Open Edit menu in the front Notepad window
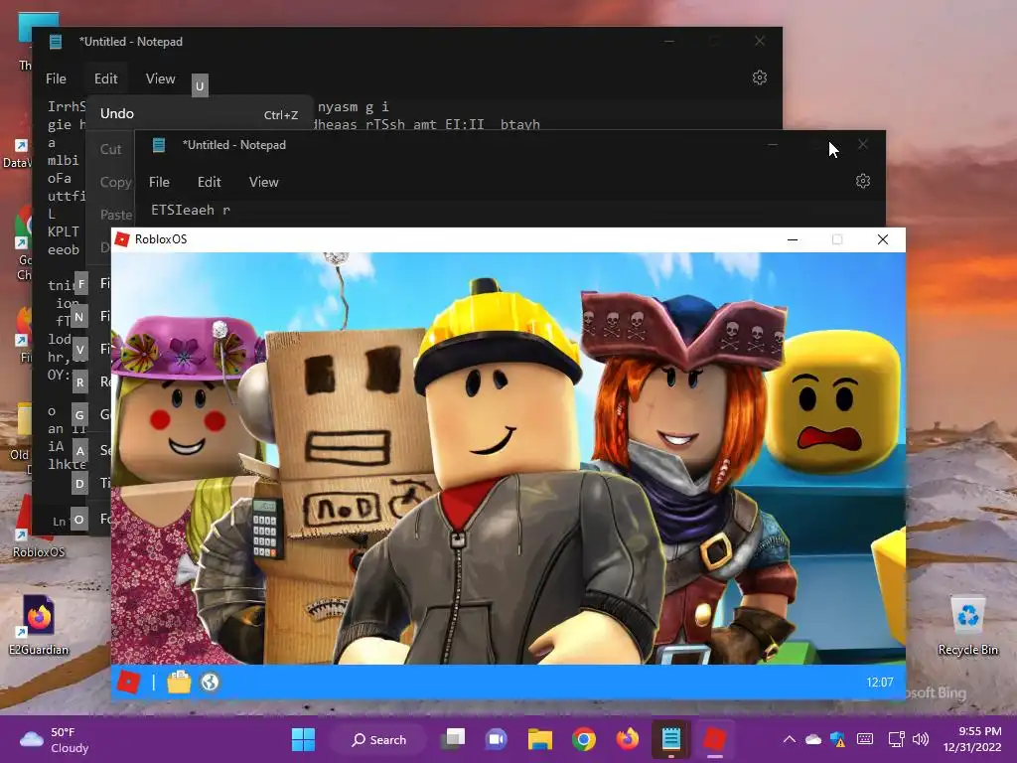This screenshot has height=763, width=1017. (209, 183)
